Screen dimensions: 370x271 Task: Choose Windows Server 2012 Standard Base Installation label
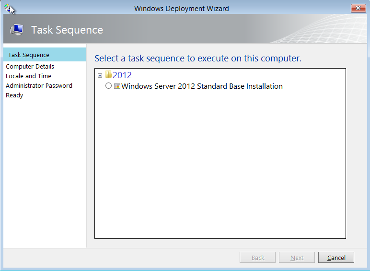point(202,86)
